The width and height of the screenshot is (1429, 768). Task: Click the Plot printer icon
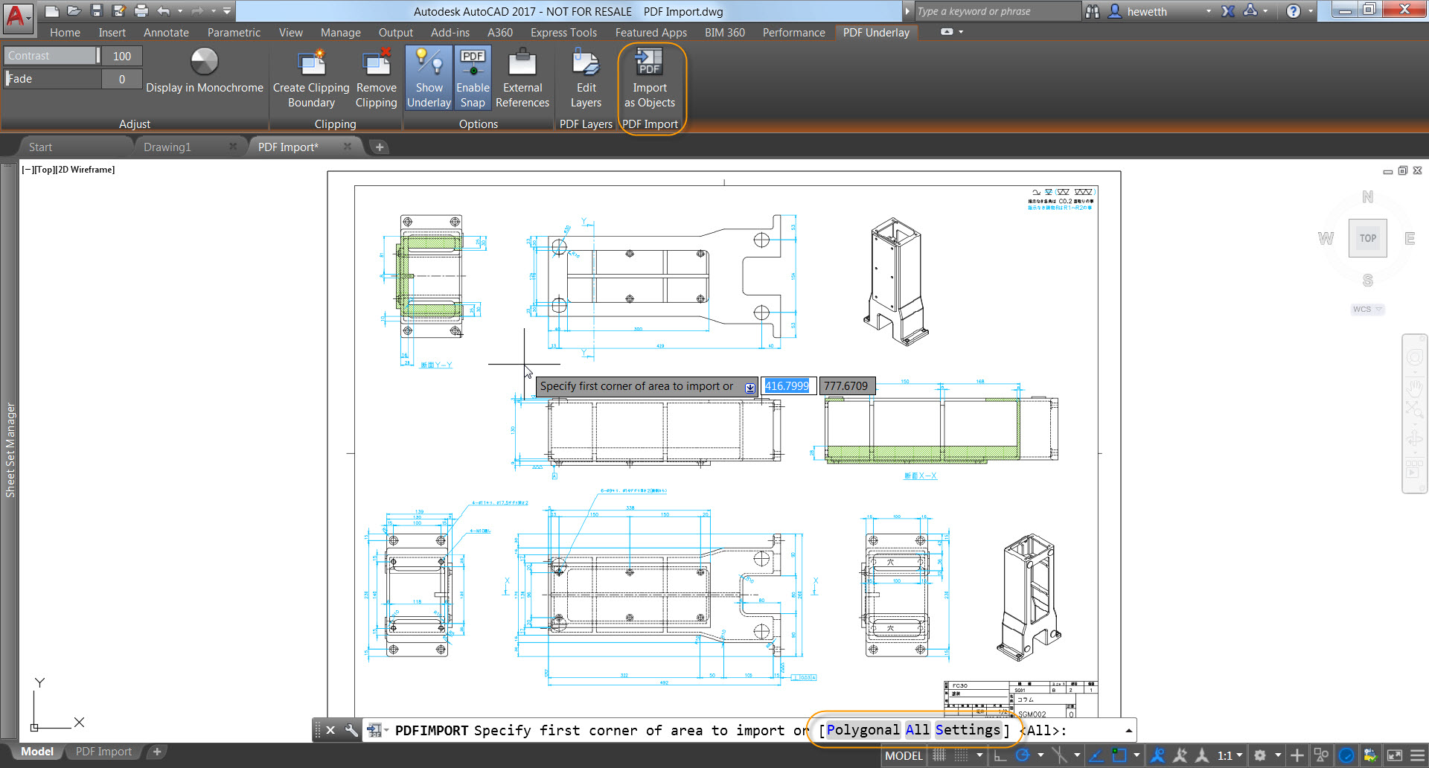(141, 11)
